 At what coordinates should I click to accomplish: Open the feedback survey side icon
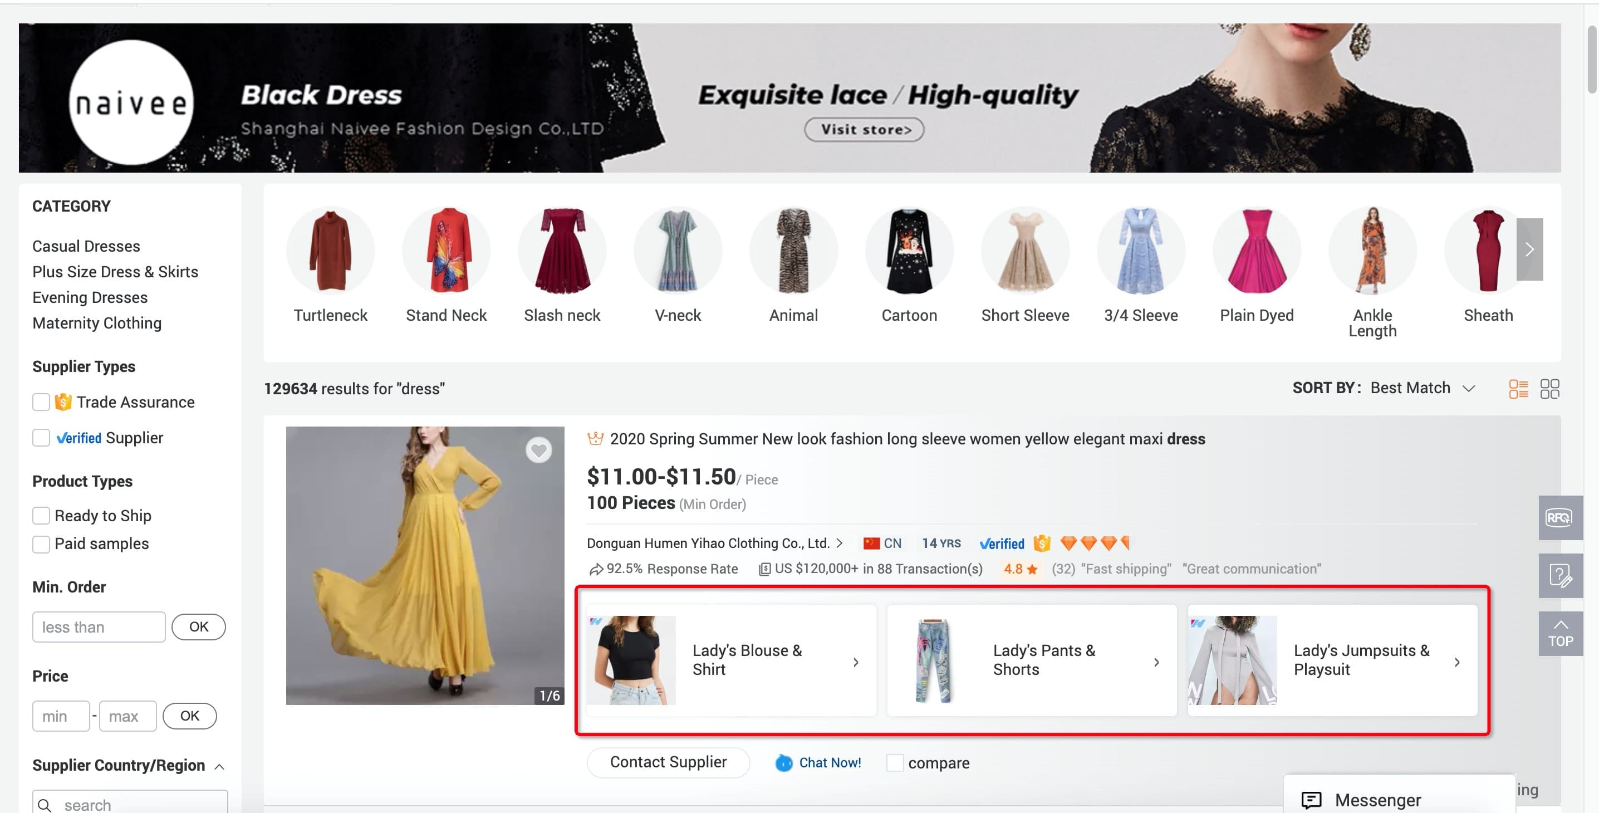(x=1560, y=576)
